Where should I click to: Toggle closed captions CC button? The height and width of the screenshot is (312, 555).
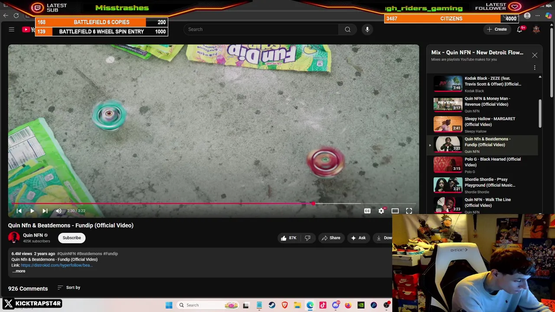[367, 211]
